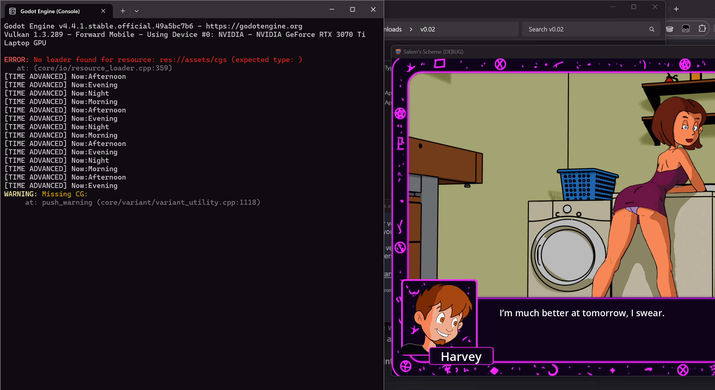Viewport: 715px width, 390px height.
Task: Click the two-circle eyes extension icon in browser
Action: point(686,29)
